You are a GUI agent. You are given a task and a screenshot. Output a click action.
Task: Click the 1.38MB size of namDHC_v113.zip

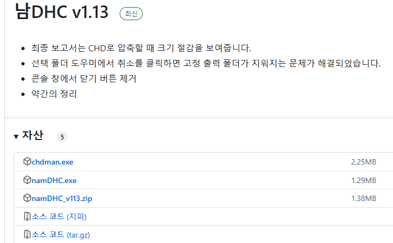tap(363, 198)
